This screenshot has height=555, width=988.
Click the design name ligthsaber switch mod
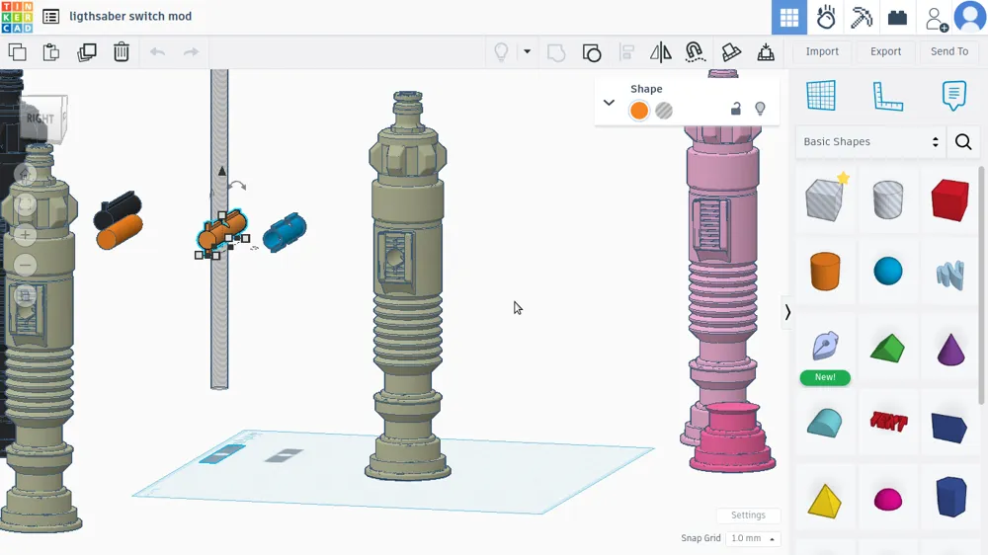click(x=130, y=17)
